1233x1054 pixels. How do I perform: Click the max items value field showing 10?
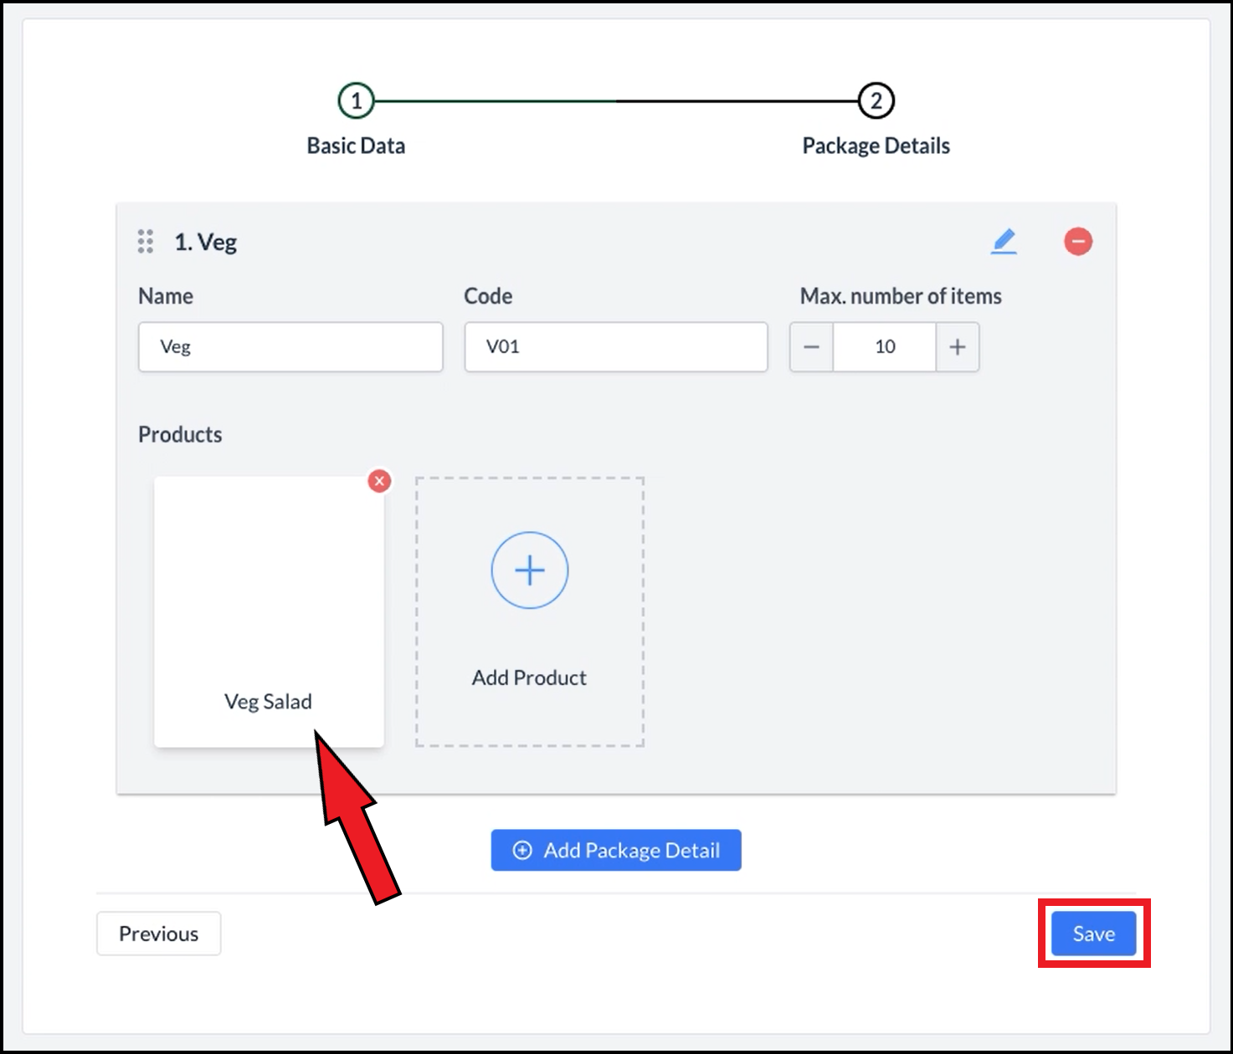pos(884,347)
